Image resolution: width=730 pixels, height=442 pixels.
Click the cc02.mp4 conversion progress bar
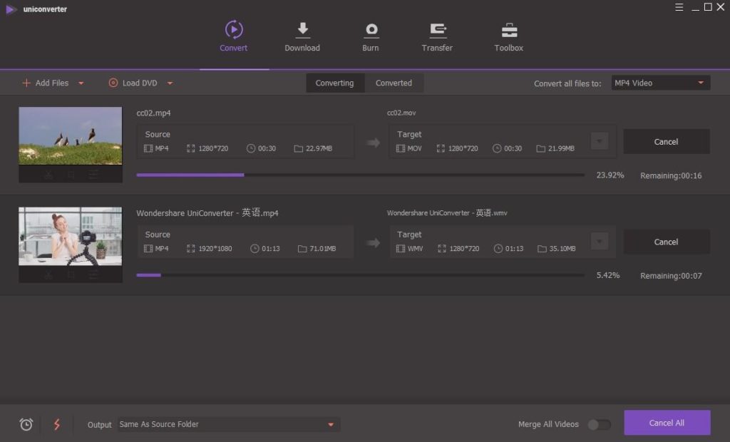pyautogui.click(x=360, y=175)
